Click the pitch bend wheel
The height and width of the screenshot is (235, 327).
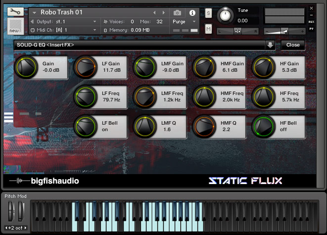11,211
